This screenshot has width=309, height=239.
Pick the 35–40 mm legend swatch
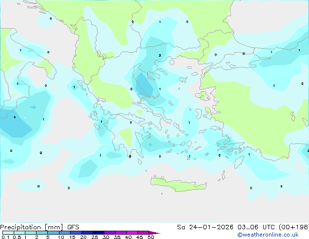120,233
